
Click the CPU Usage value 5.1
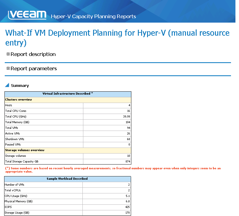pos(128,196)
